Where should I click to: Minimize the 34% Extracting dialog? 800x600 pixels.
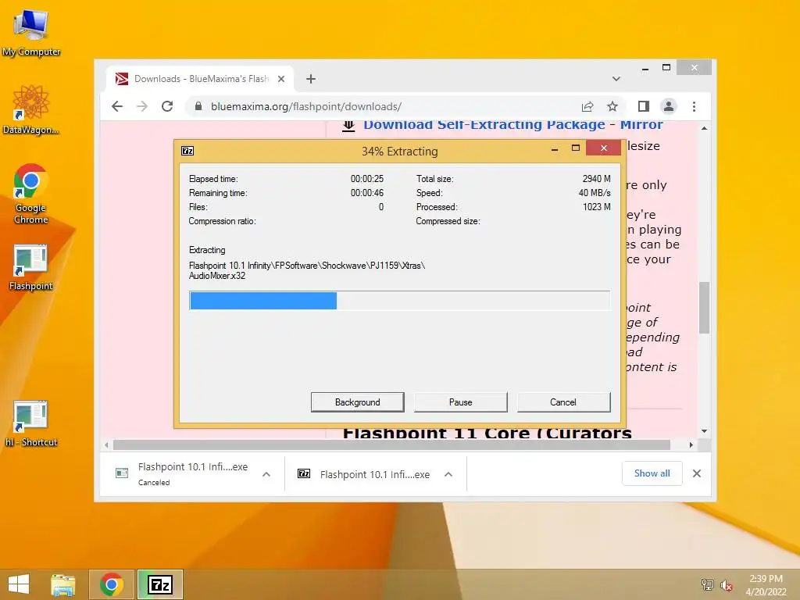(x=555, y=149)
